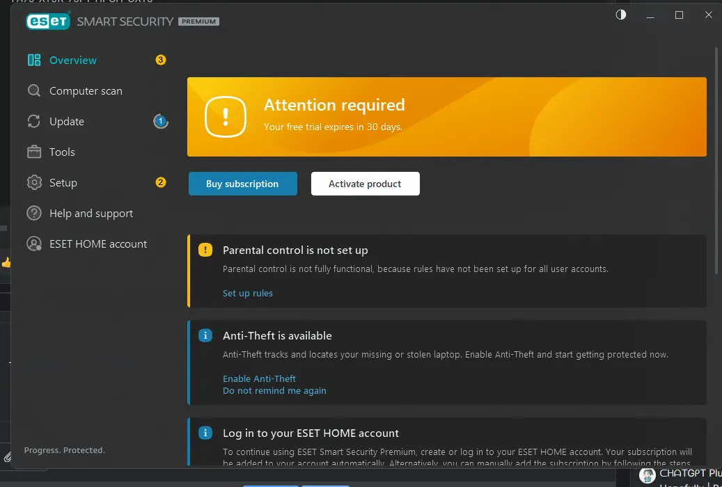Viewport: 722px width, 487px height.
Task: Click the vertical scrollbar of the overview
Action: (x=716, y=161)
